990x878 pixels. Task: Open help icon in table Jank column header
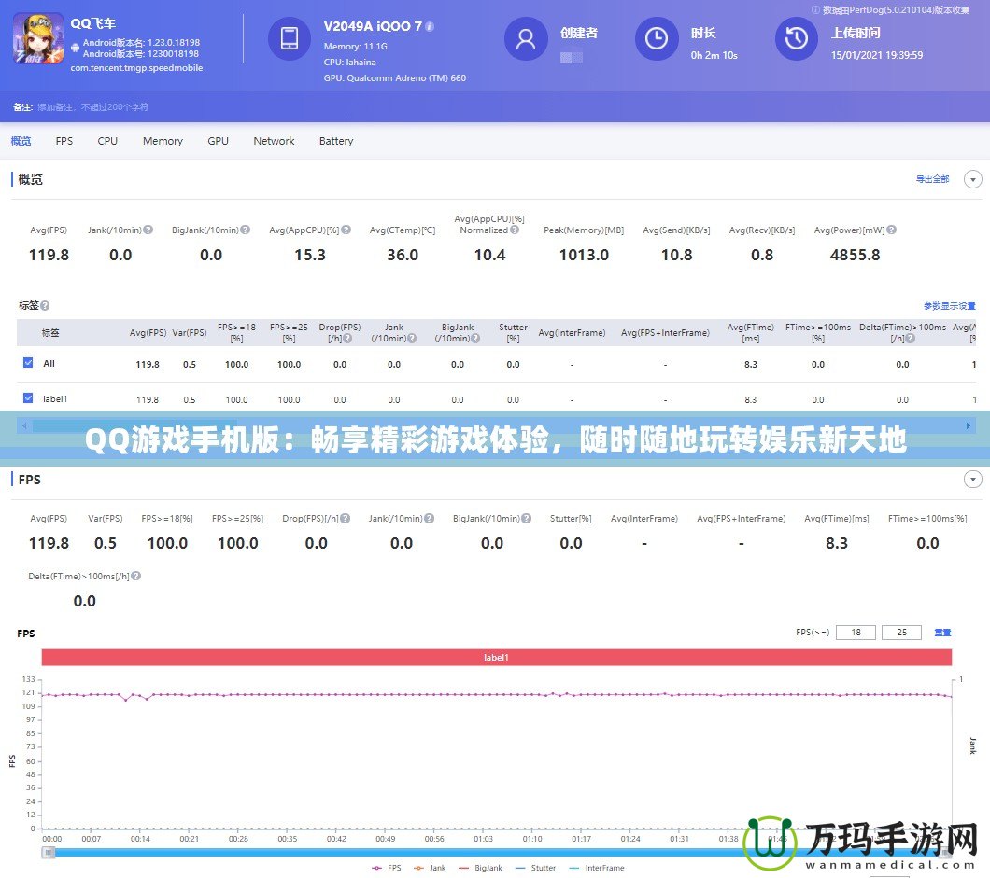point(412,339)
